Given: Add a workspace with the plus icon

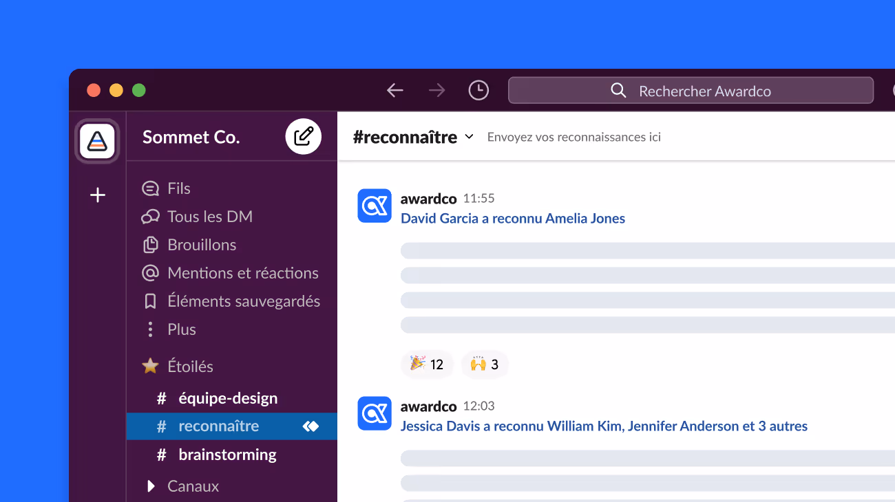Looking at the screenshot, I should pos(98,195).
